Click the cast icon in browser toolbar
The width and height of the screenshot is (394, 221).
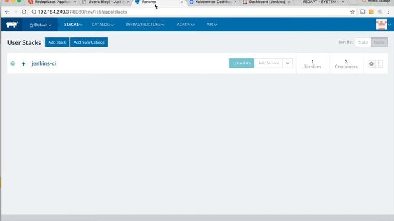[363, 12]
